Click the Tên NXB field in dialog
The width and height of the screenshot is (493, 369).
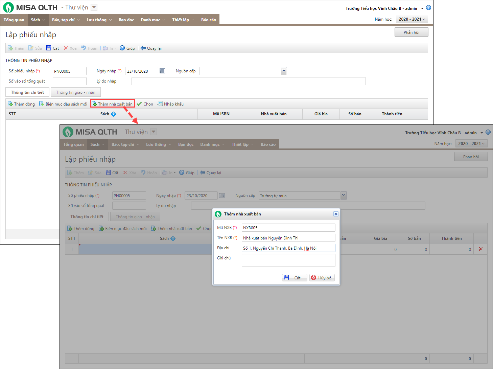point(288,238)
